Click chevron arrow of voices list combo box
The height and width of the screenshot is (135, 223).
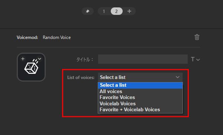click(178, 77)
